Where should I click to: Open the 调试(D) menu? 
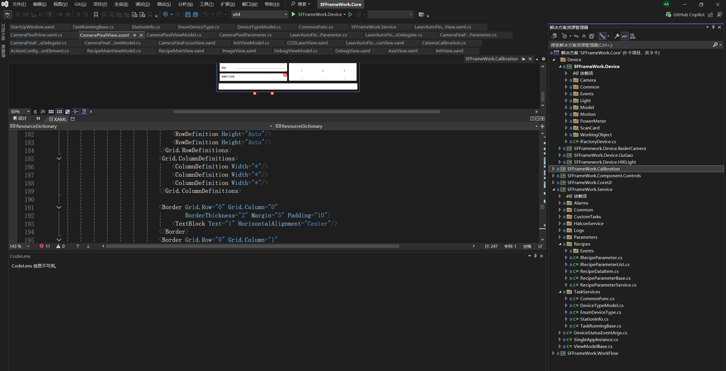(142, 4)
